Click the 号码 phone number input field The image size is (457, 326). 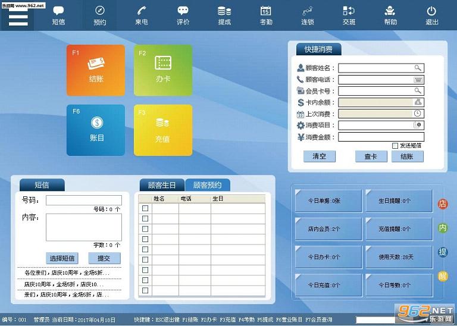(x=84, y=200)
